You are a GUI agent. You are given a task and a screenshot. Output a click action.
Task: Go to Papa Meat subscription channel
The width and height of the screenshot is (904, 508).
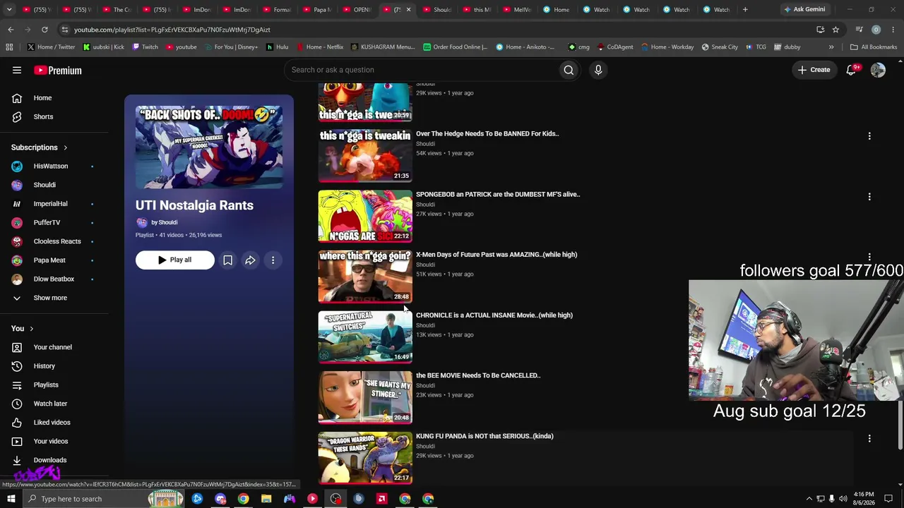pyautogui.click(x=49, y=260)
